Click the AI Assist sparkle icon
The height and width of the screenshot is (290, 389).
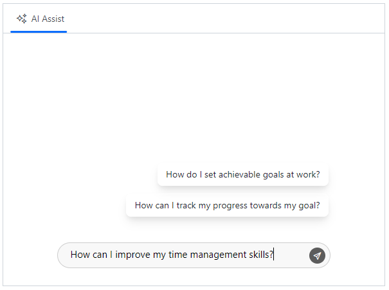click(22, 19)
